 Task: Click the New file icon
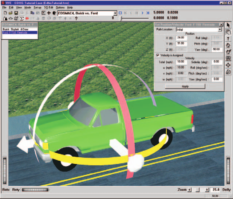pyautogui.click(x=5, y=13)
